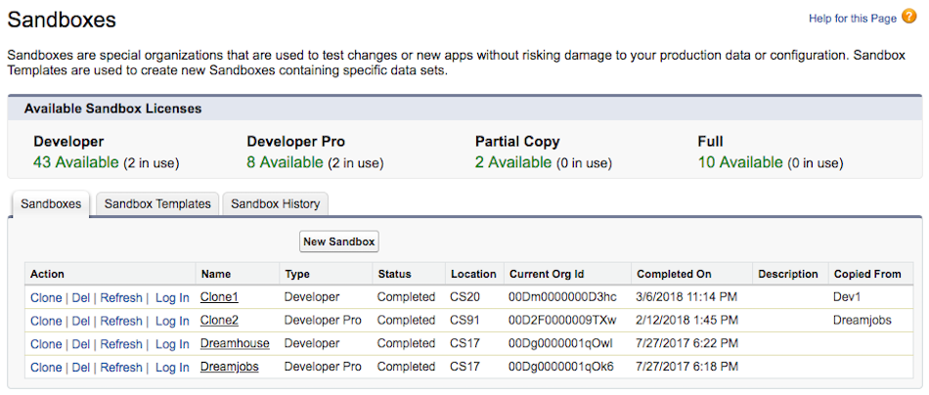Delete the Dreamhouse sandbox
Screen dimensions: 929x395
pyautogui.click(x=81, y=344)
